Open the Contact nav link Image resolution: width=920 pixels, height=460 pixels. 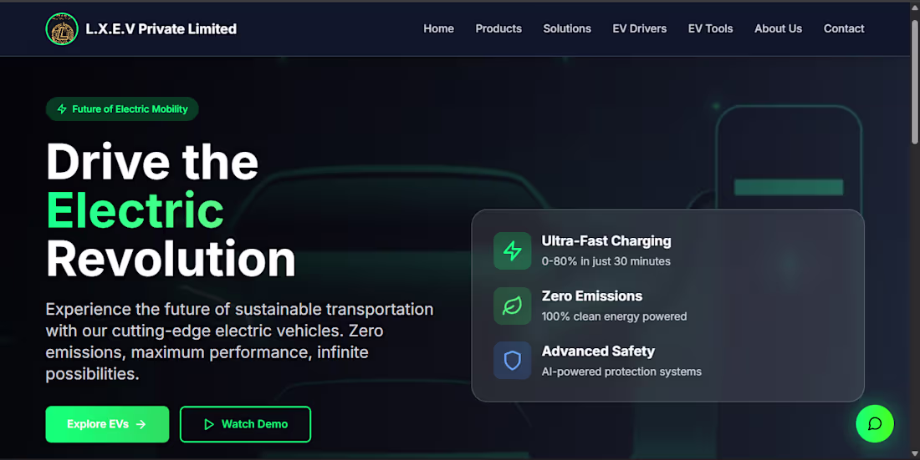[x=844, y=28]
